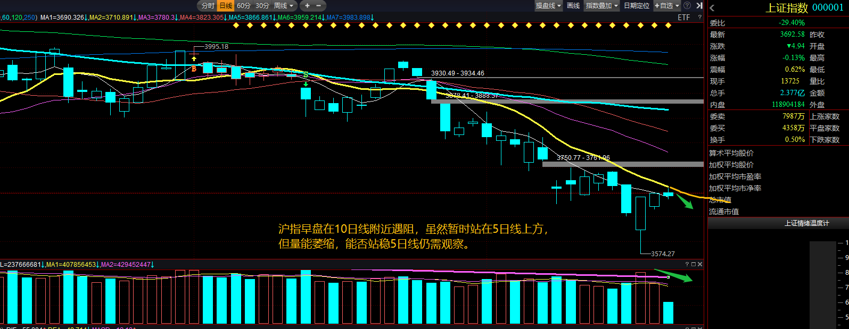The height and width of the screenshot is (329, 849).
Task: Zoom in the chart with plus button
Action: point(307,6)
